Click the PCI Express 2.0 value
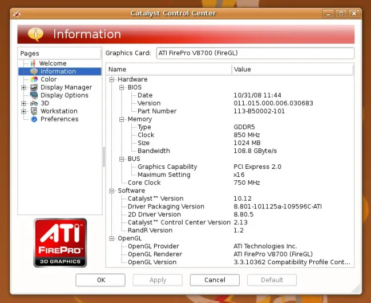The image size is (371, 303). (x=257, y=167)
